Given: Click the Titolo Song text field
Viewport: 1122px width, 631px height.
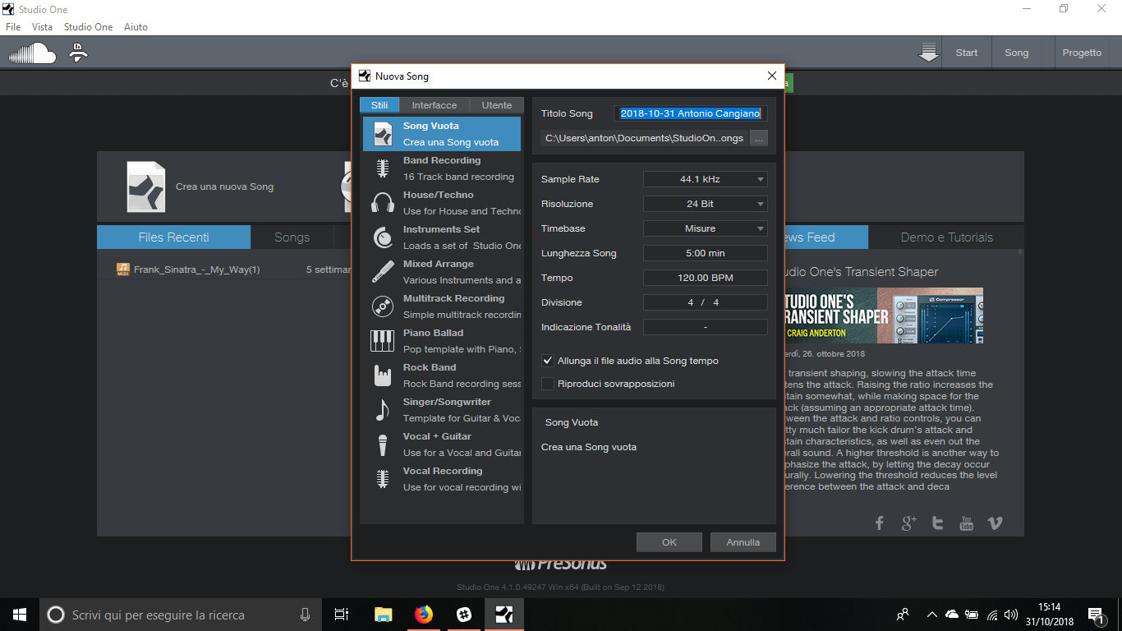Looking at the screenshot, I should tap(690, 113).
